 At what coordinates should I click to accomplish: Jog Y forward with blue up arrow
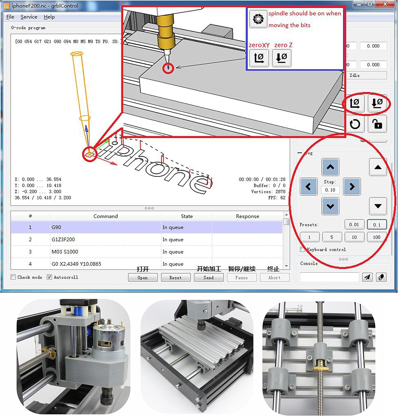tap(330, 167)
